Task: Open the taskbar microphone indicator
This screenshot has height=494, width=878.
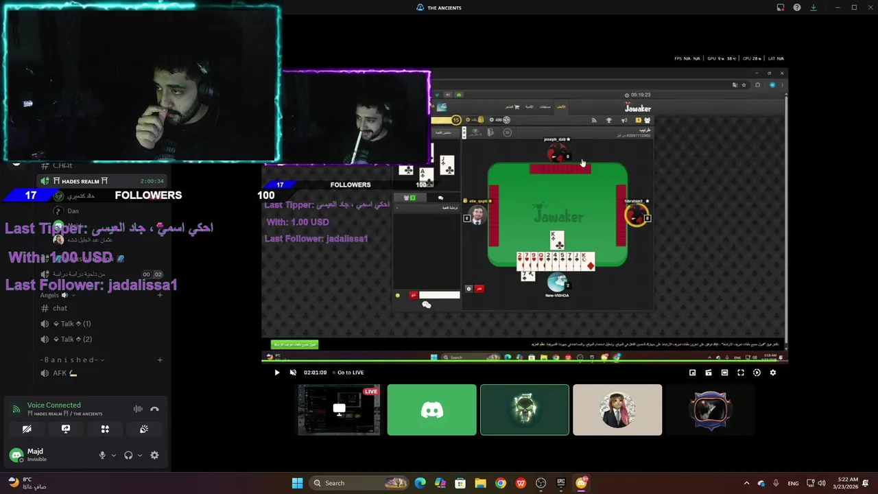Action: pos(776,483)
